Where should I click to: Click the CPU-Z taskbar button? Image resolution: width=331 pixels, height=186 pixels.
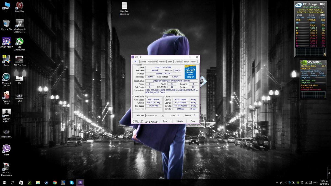[80, 182]
